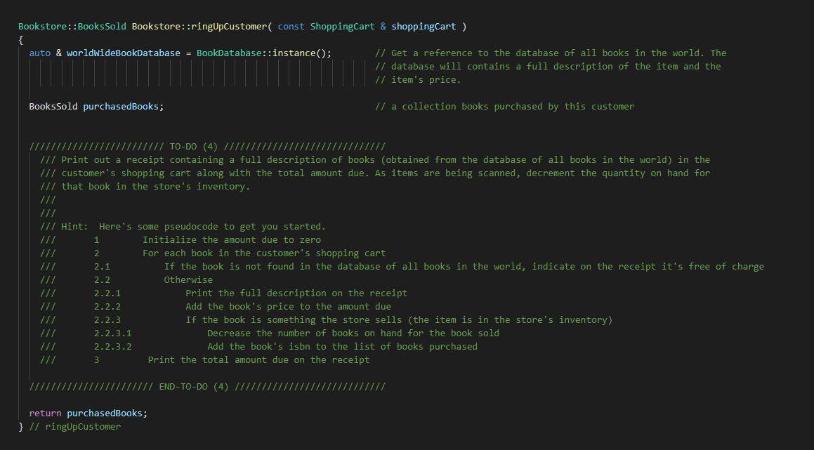Screen dimensions: 814x450
Task: Click the 'Hint: Here's some pseudocode' line
Action: click(183, 226)
